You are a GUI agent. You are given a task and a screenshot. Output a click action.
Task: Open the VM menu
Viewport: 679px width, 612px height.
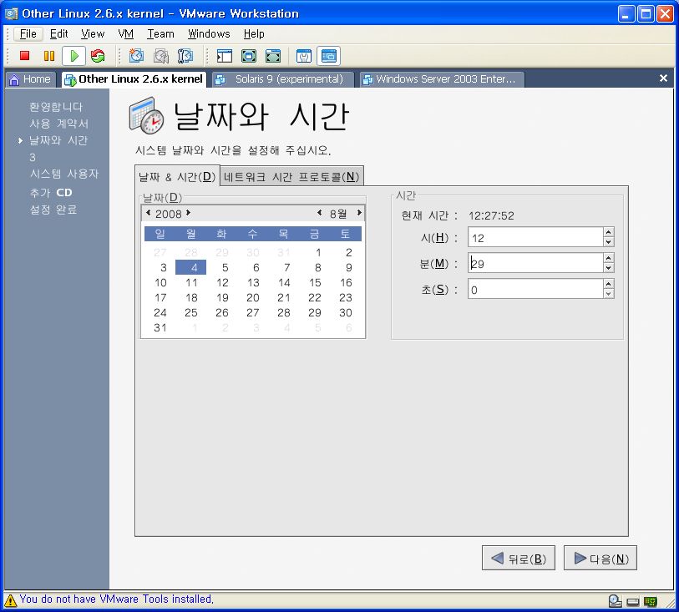pos(125,34)
